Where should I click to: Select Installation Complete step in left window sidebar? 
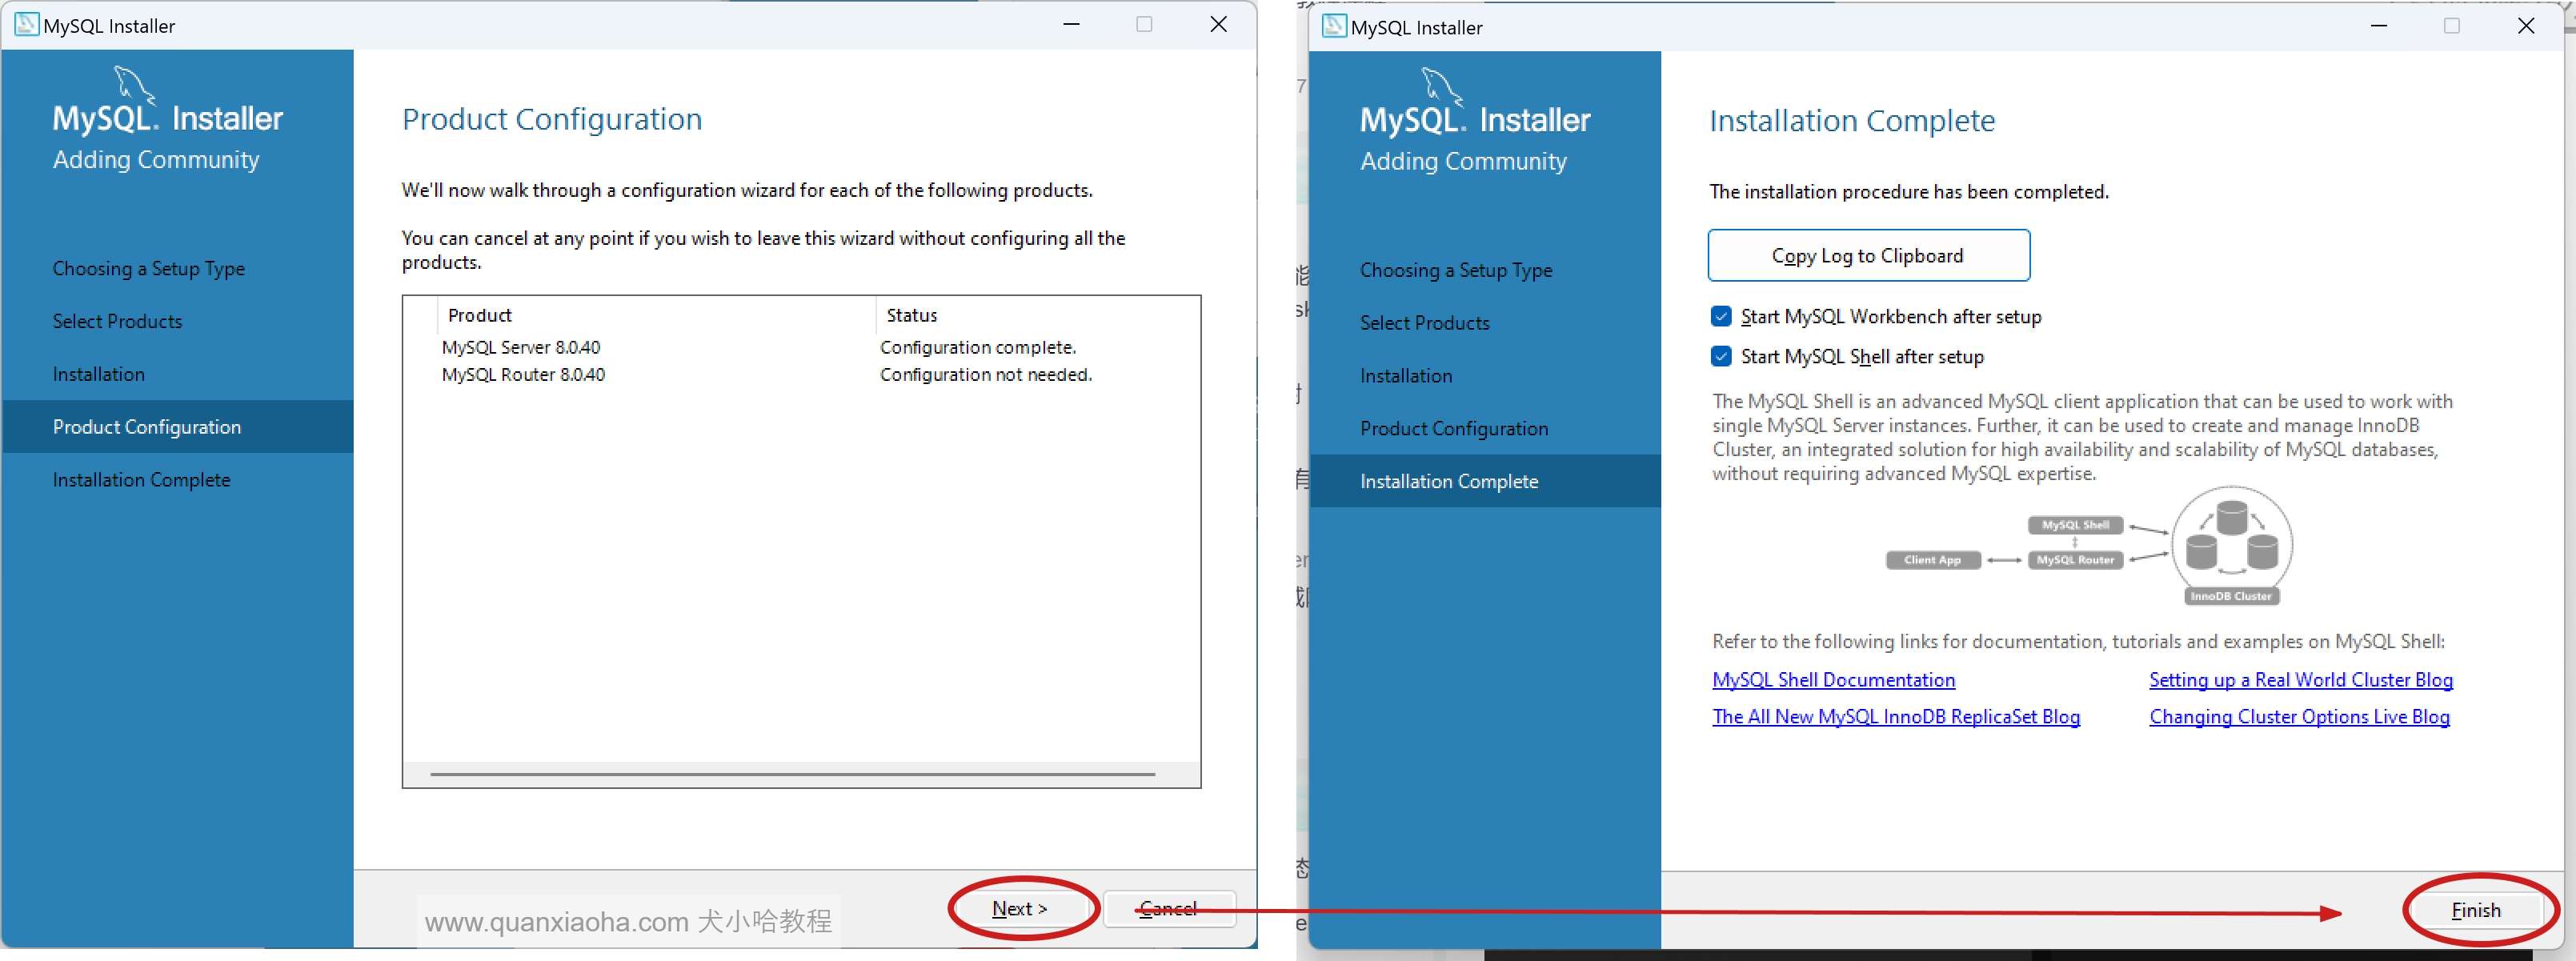tap(141, 480)
